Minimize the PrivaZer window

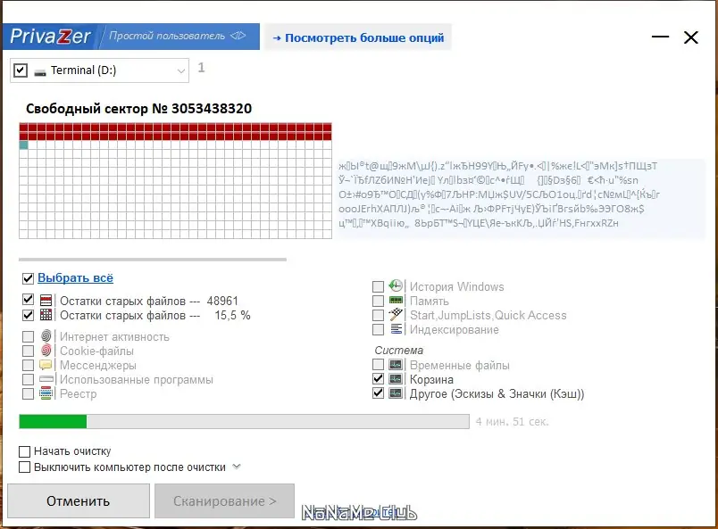click(660, 37)
